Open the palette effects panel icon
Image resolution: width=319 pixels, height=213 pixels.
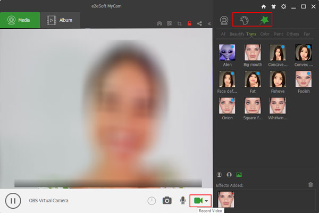pyautogui.click(x=244, y=21)
